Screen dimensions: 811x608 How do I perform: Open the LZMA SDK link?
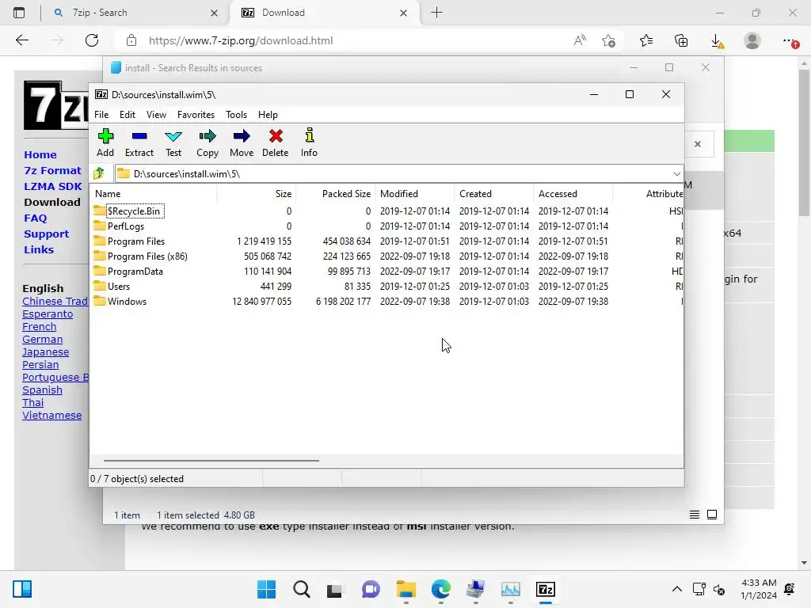tap(53, 186)
